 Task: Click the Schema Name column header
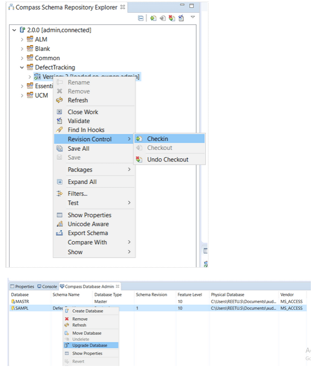pos(72,295)
